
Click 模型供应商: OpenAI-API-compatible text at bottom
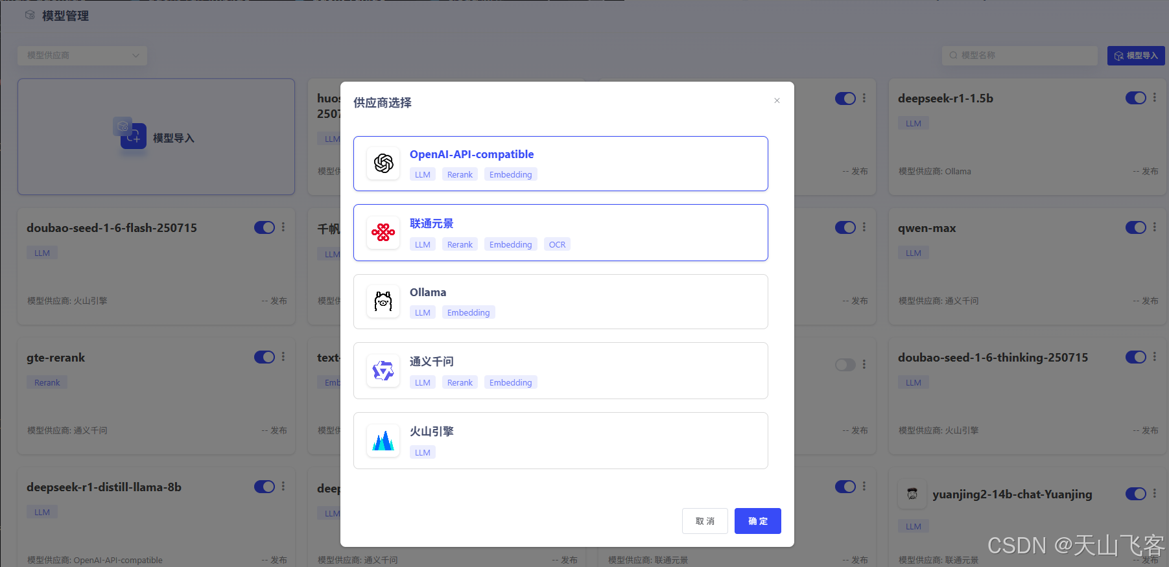pyautogui.click(x=95, y=560)
